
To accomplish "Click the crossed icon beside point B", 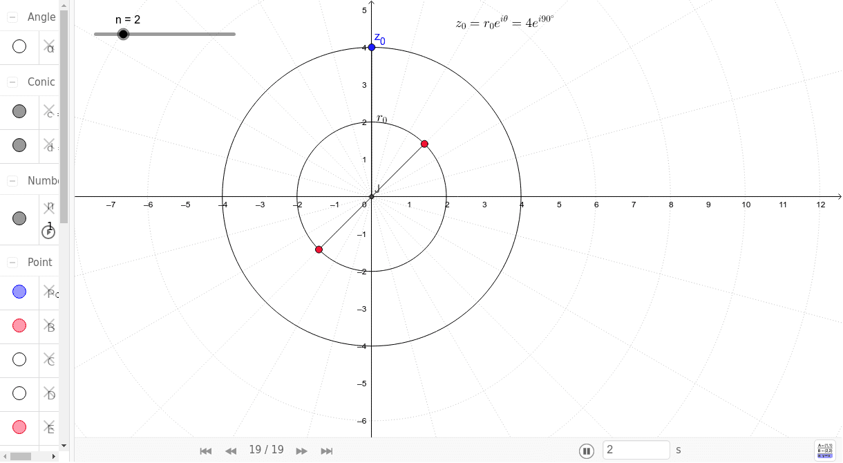I will point(49,325).
